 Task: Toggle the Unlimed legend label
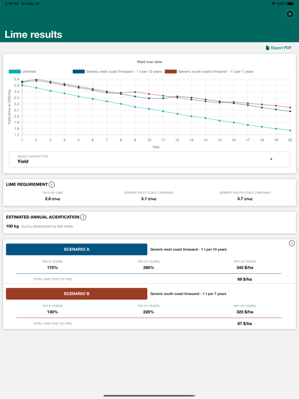(x=29, y=72)
